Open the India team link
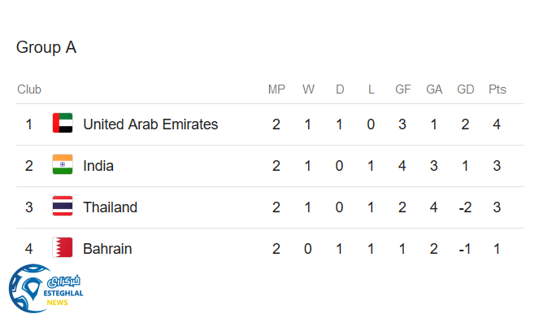This screenshot has height=327, width=552. tap(98, 166)
